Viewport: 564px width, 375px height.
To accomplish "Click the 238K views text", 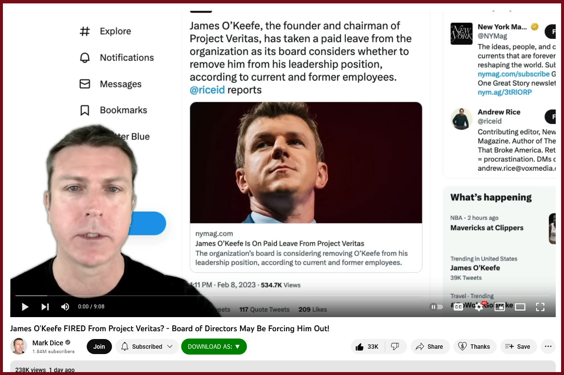I will pyautogui.click(x=31, y=370).
